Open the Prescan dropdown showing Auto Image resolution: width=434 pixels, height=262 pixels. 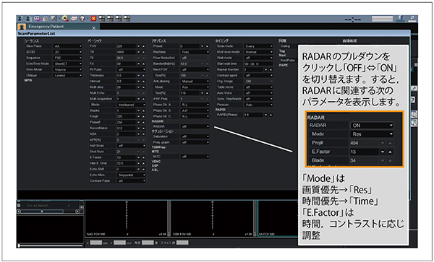click(x=258, y=105)
